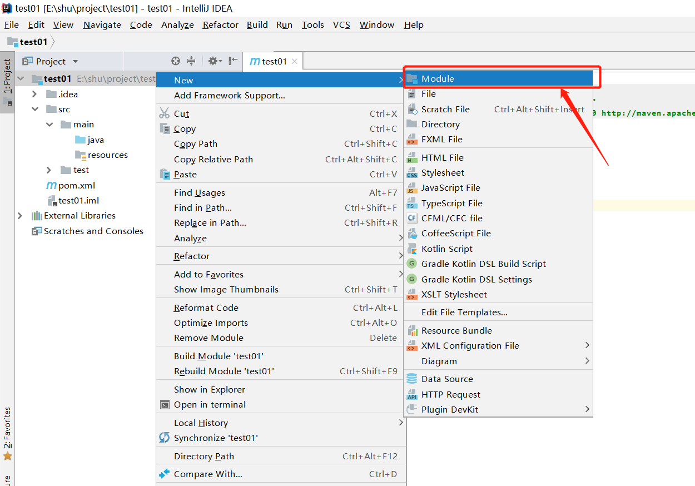Screen dimensions: 695x486
Task: Choose Find Usages
Action: (x=280, y=192)
